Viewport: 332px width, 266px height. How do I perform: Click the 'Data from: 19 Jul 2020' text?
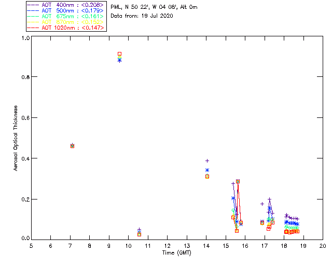pyautogui.click(x=142, y=16)
